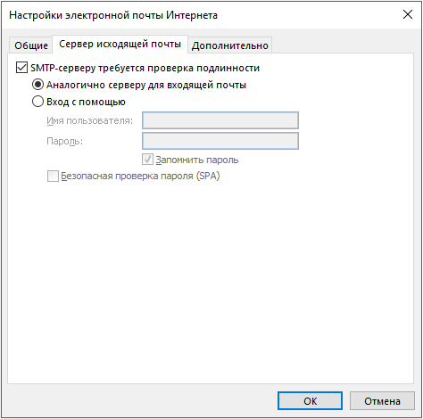Click the Пароль input field
The height and width of the screenshot is (419, 423).
point(220,141)
